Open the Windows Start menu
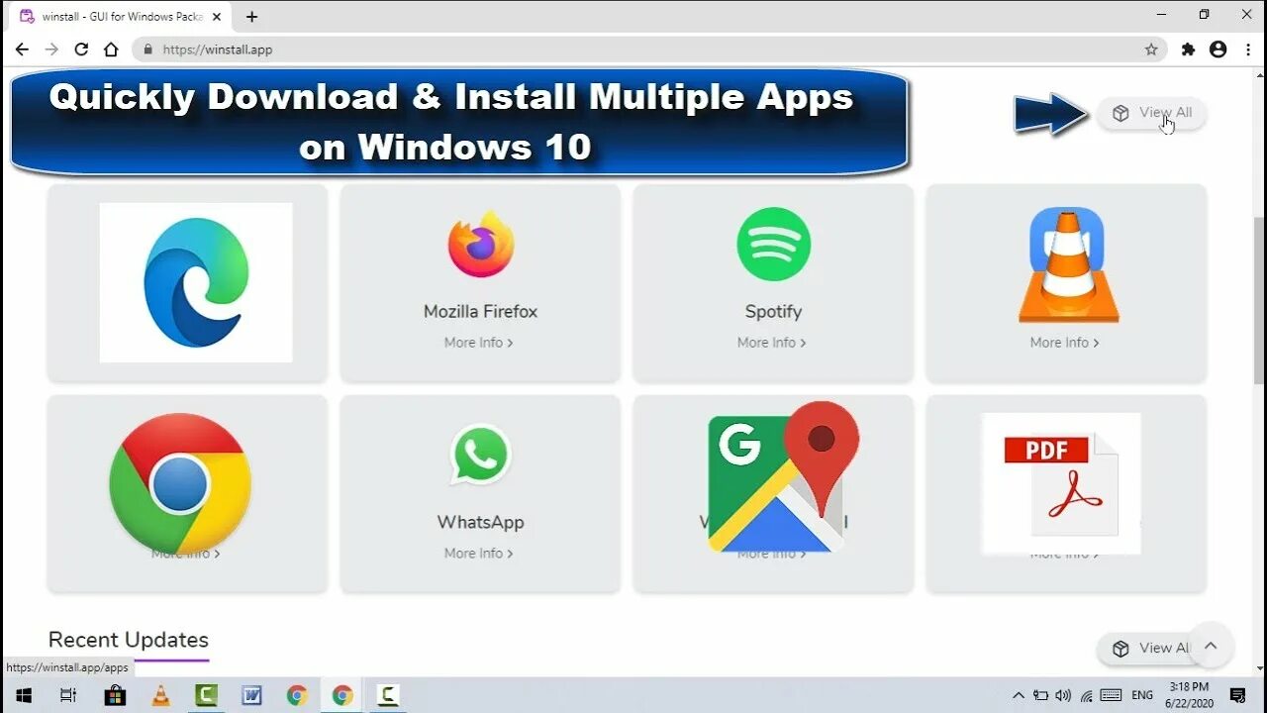This screenshot has height=713, width=1267. click(23, 695)
